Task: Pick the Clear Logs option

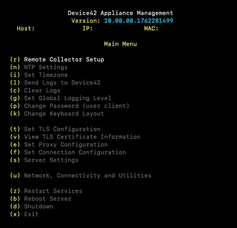Action: (42, 91)
